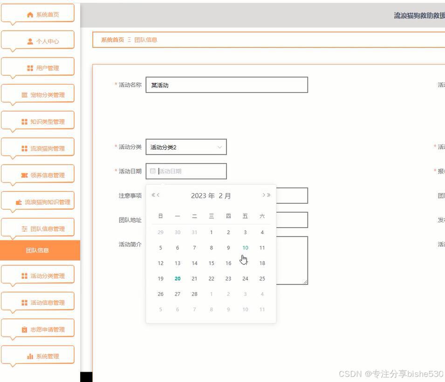Viewport: 445px width, 382px height.
Task: Click the calendar icon in 活动日期 field
Action: point(153,171)
